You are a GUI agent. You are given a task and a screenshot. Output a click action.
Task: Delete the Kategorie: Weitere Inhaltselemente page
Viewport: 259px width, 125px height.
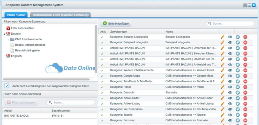tap(245, 70)
